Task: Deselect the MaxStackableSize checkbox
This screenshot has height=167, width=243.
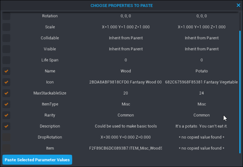Action: tap(6, 93)
